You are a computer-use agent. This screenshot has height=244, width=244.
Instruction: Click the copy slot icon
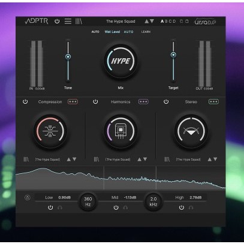(x=182, y=21)
